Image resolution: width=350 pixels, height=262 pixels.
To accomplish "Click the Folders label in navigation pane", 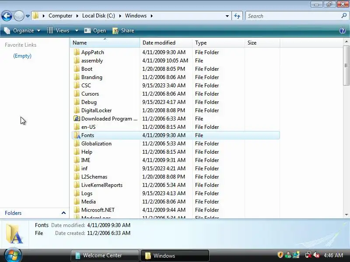I will point(13,213).
